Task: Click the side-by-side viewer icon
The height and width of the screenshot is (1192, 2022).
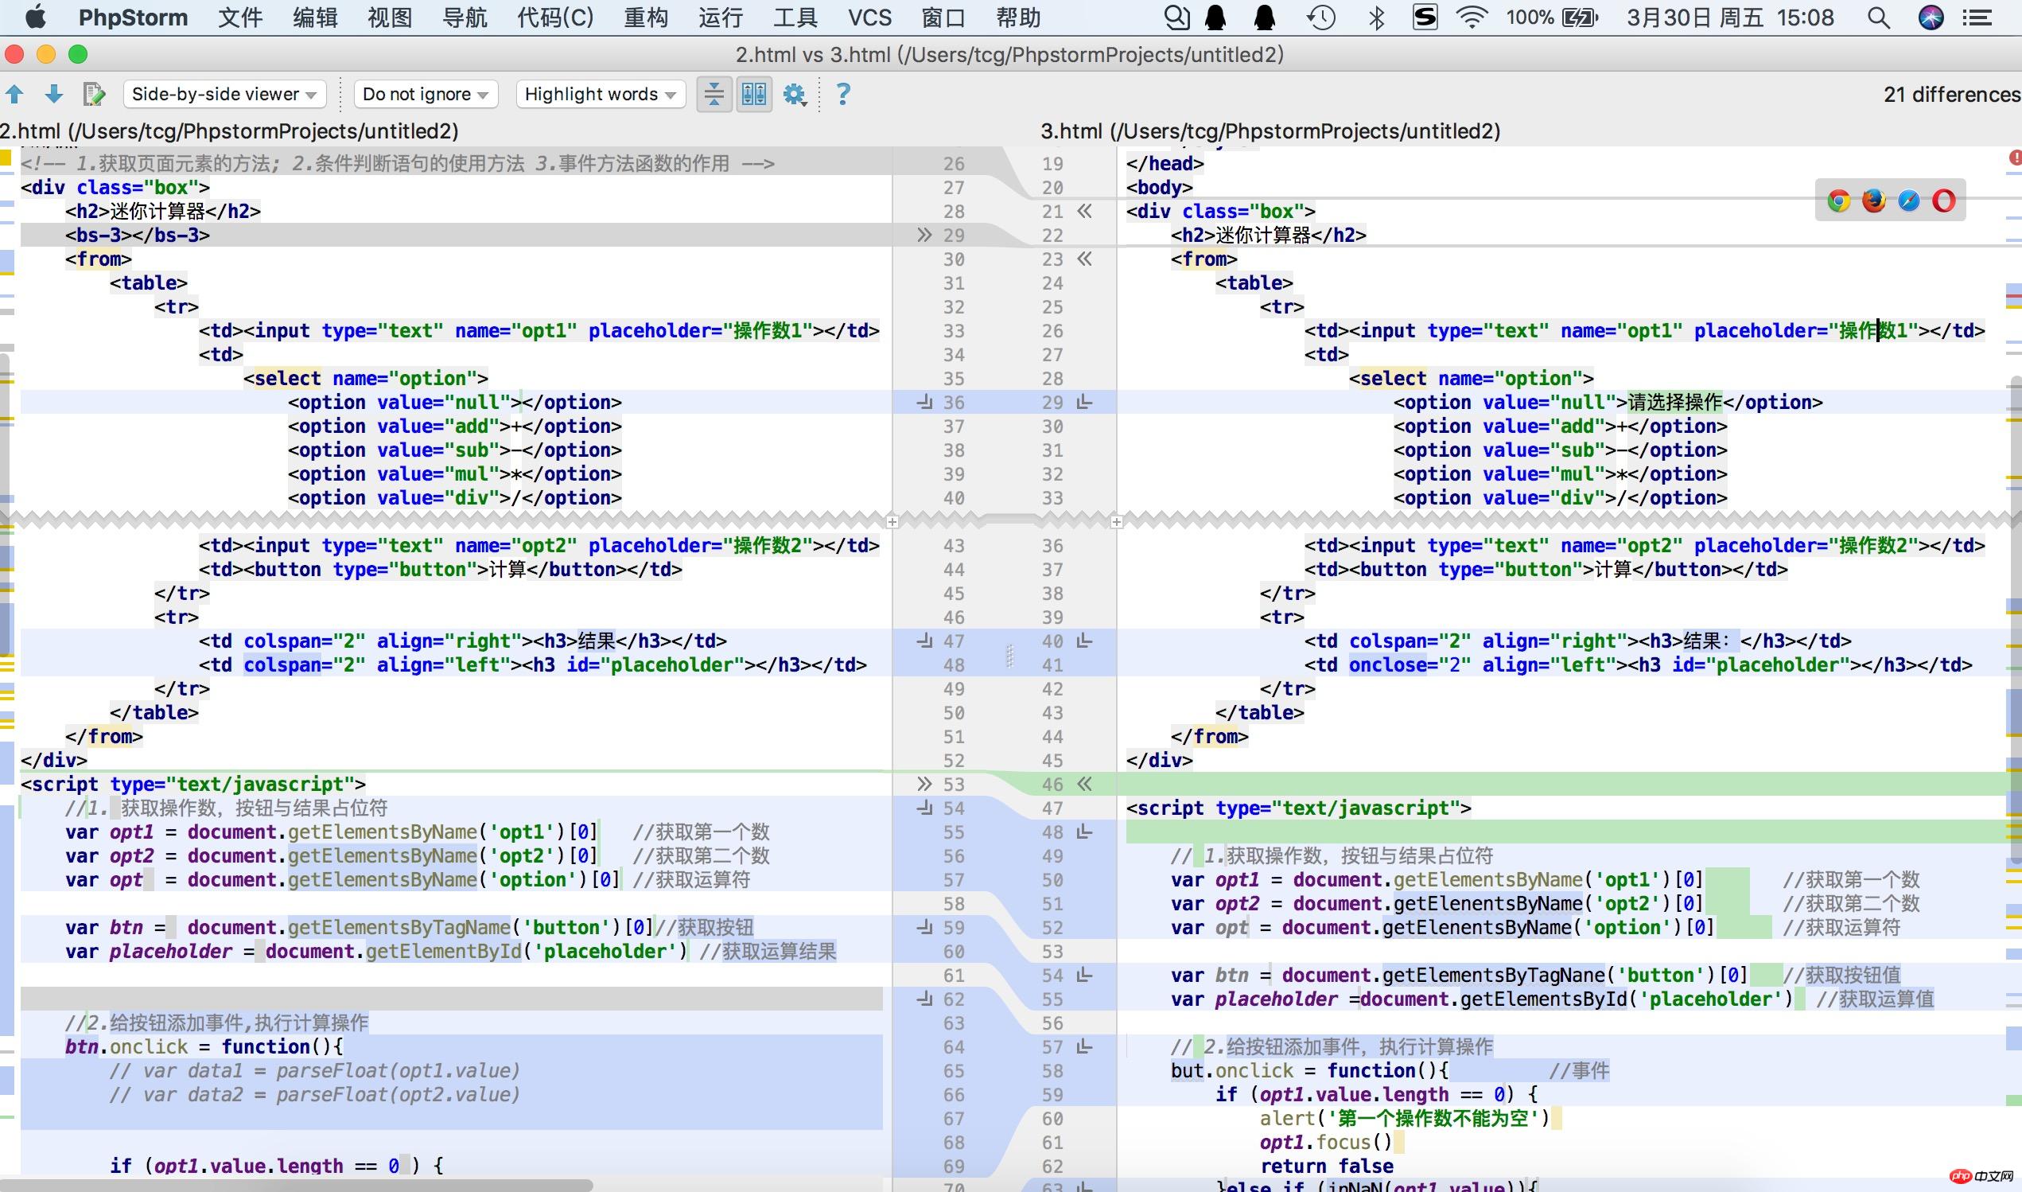Action: 753,92
